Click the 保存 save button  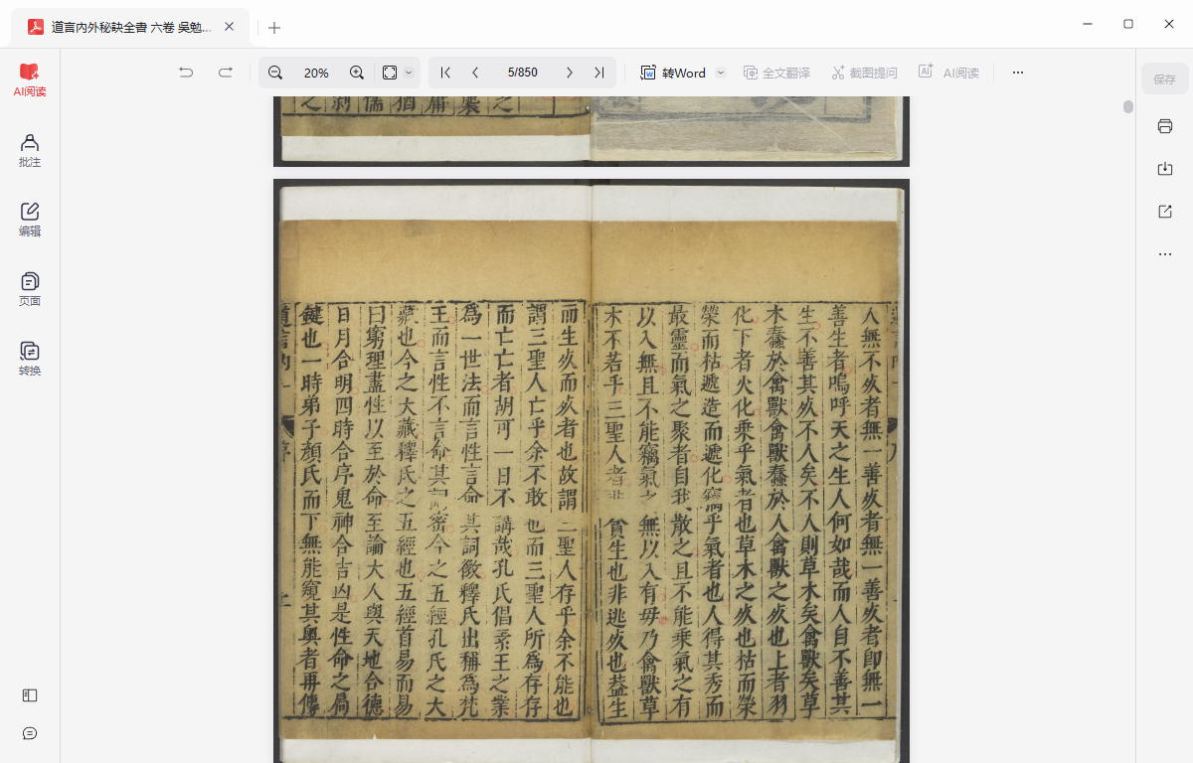[1165, 79]
